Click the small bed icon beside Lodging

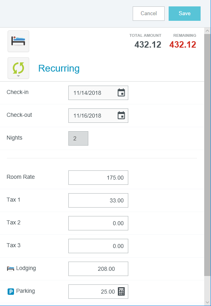point(10,268)
